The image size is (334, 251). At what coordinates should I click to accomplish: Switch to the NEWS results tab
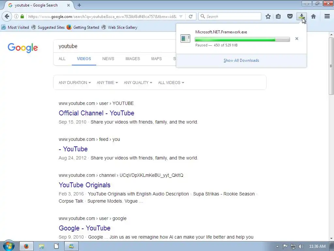point(108,59)
